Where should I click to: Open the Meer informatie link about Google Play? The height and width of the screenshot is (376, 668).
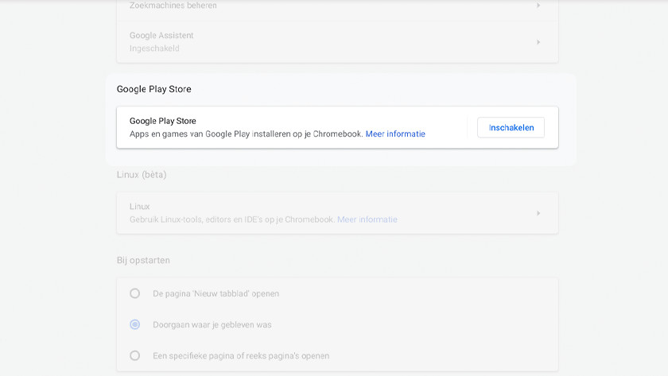click(x=395, y=134)
